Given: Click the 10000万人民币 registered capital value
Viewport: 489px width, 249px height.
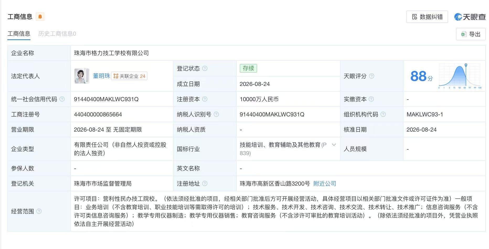Looking at the screenshot, I should pyautogui.click(x=259, y=99).
